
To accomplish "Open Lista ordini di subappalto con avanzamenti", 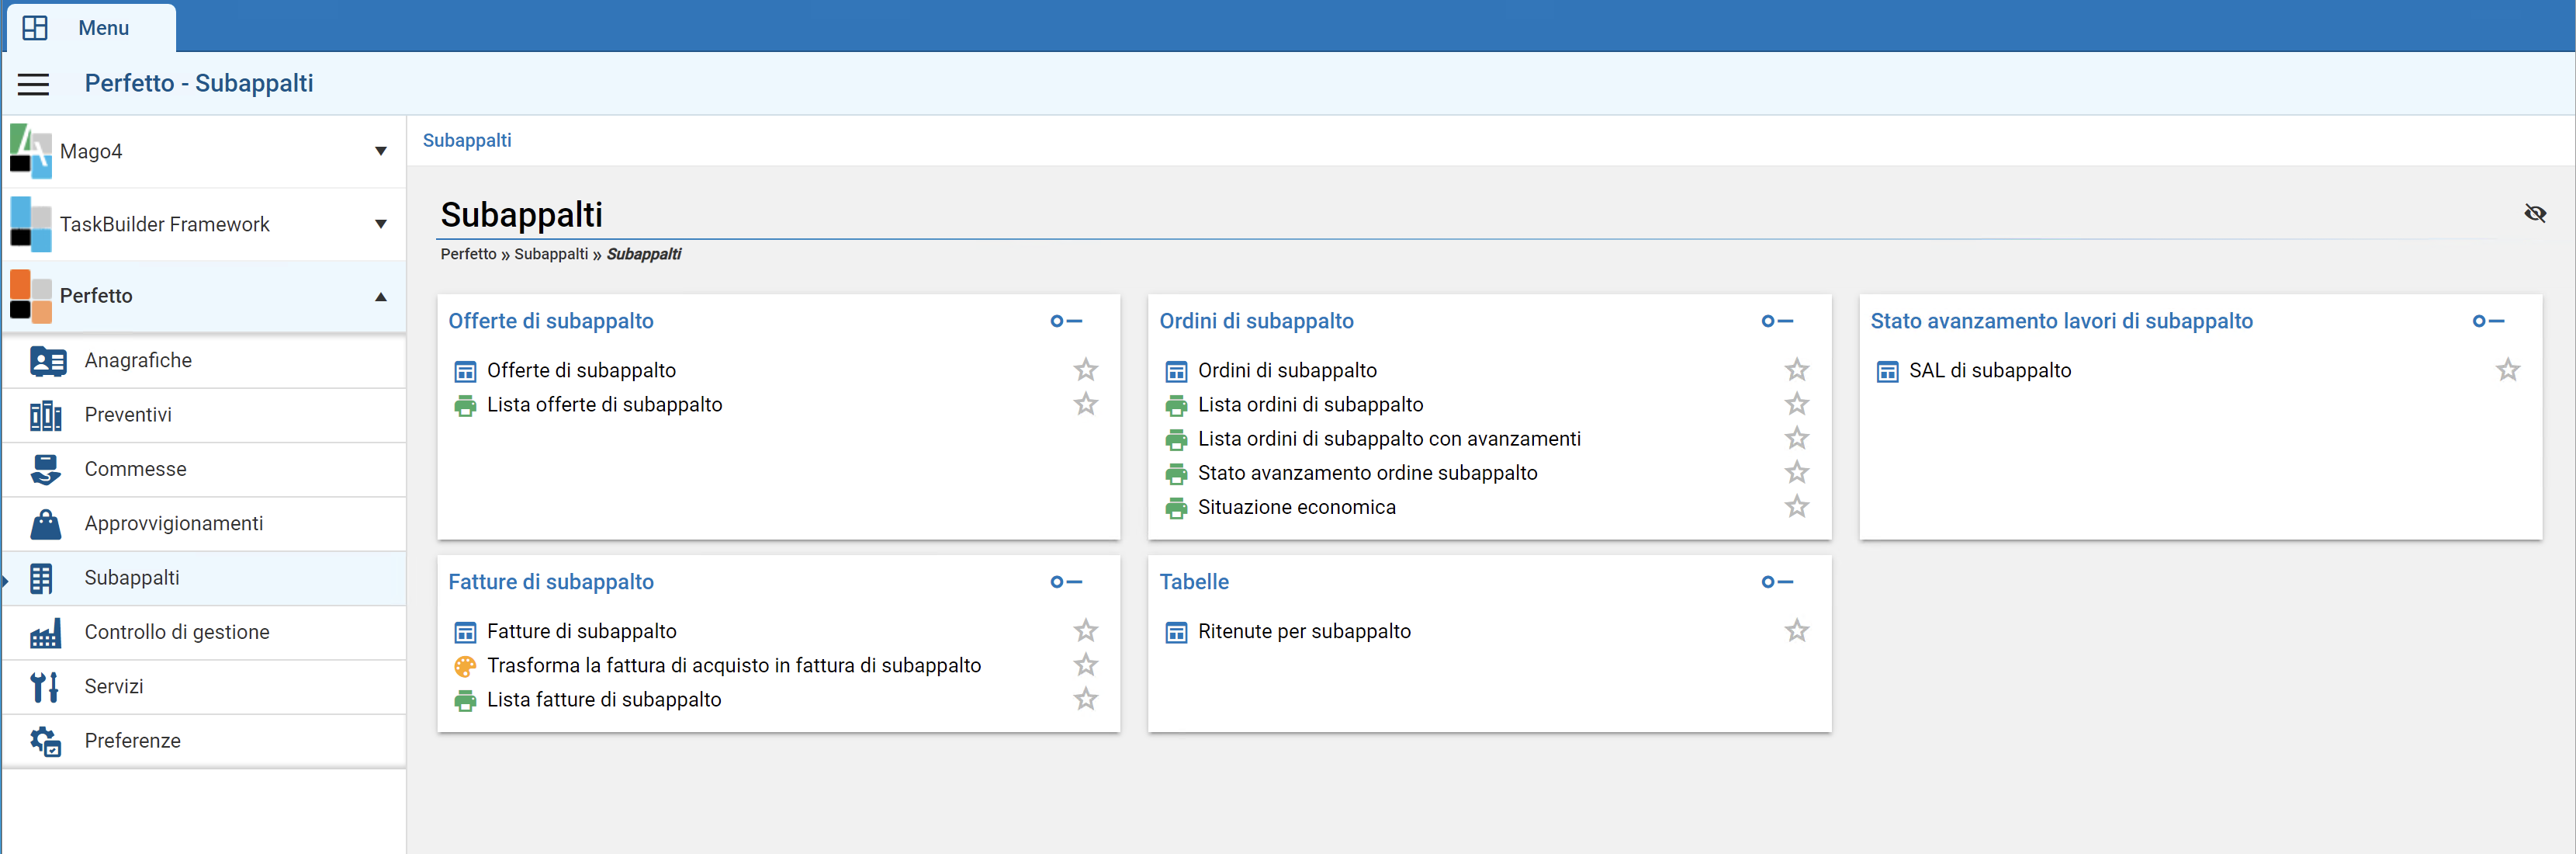I will point(1389,439).
